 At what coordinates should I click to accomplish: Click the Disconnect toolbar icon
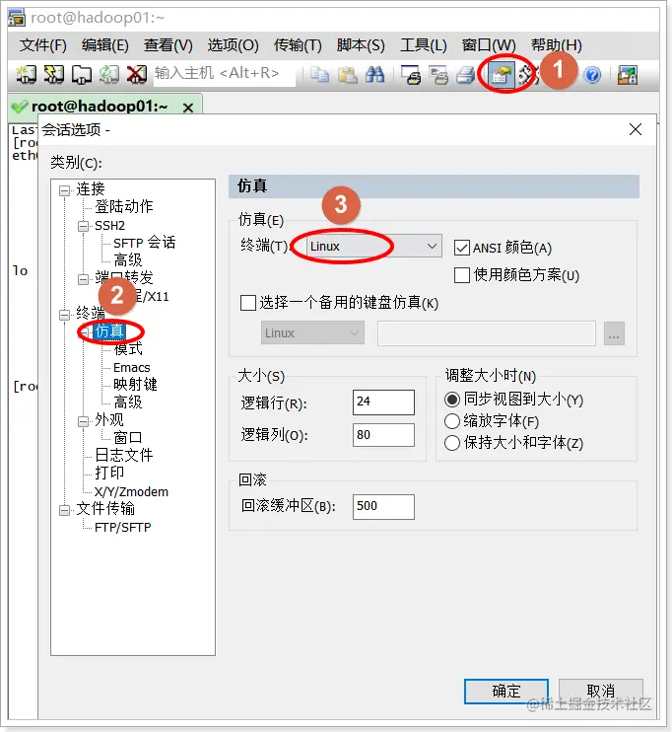137,75
